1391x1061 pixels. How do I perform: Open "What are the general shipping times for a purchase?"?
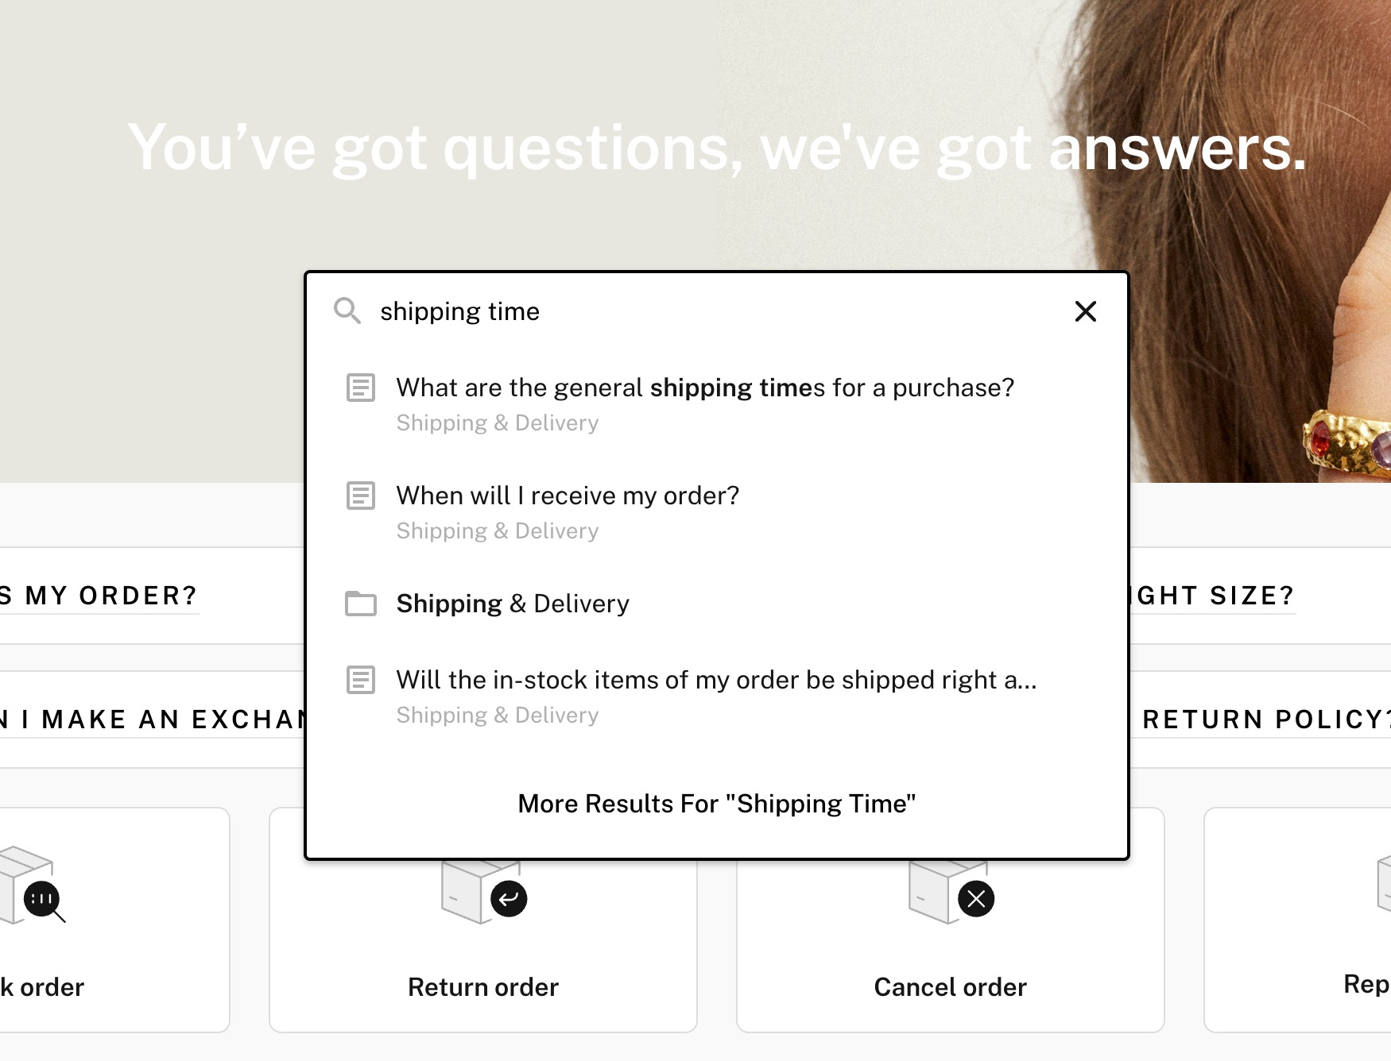(x=704, y=388)
